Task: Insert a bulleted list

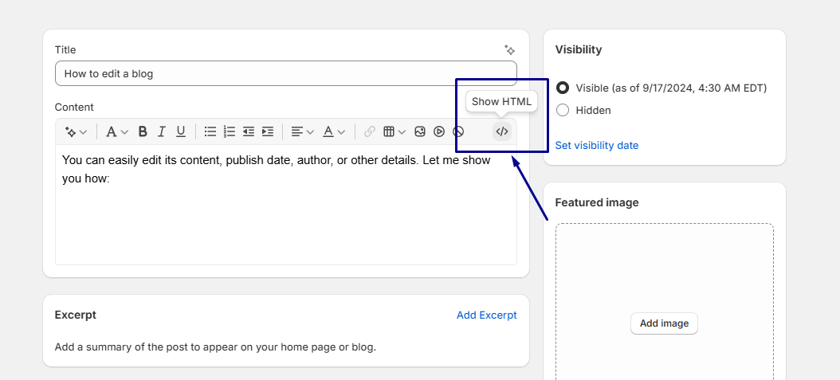Action: click(x=210, y=131)
